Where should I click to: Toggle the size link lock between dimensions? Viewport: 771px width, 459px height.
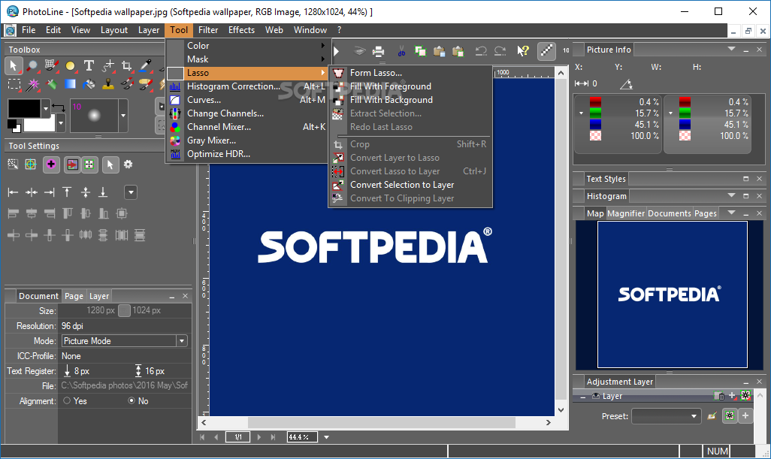click(125, 310)
